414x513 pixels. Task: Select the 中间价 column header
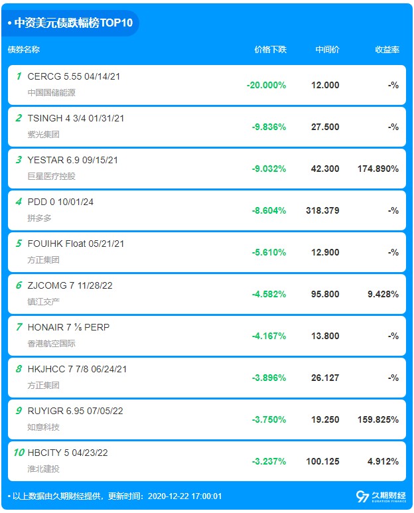[x=327, y=50]
